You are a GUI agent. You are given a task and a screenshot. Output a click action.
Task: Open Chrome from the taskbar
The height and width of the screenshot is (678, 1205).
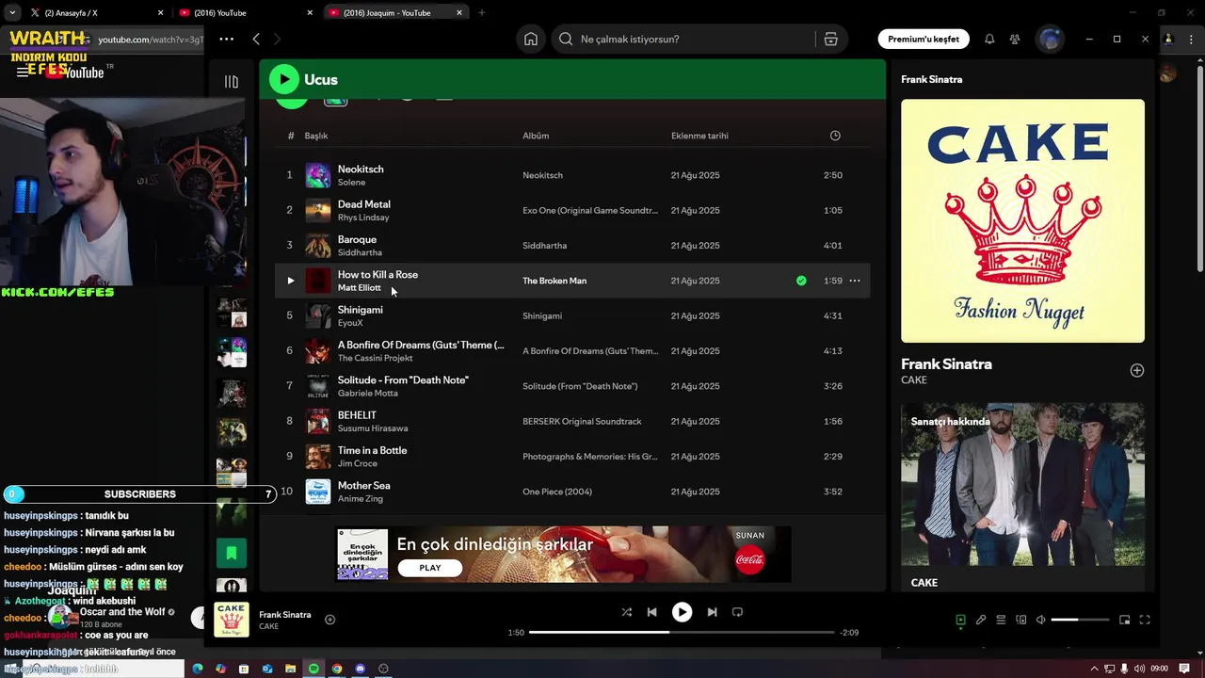337,669
